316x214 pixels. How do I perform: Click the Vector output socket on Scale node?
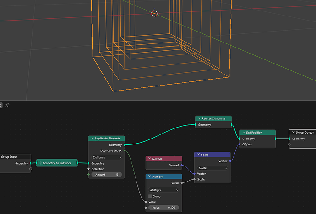coord(230,161)
